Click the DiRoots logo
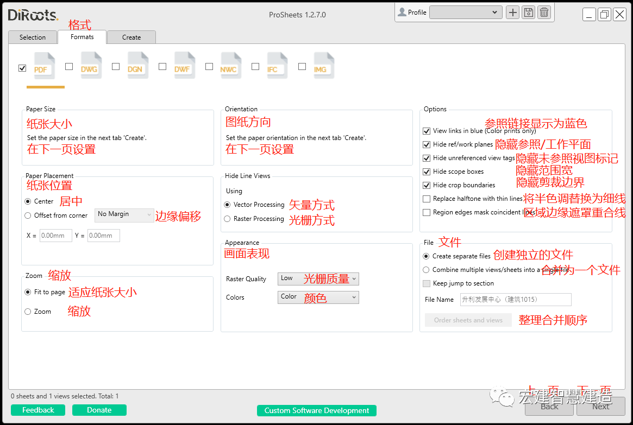Screen dimensions: 633x425 (x=33, y=15)
